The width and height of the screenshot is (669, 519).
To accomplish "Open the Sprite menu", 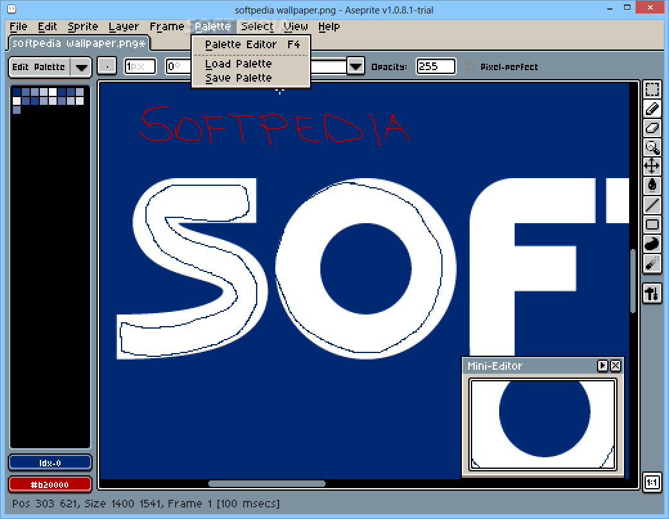I will tap(83, 26).
